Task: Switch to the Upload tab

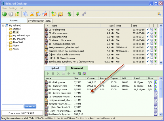Action: click(55, 68)
